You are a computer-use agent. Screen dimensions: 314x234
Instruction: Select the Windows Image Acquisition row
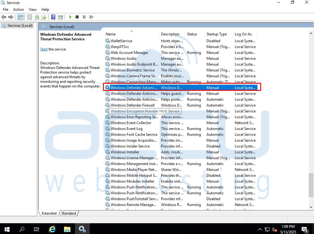[x=181, y=140]
